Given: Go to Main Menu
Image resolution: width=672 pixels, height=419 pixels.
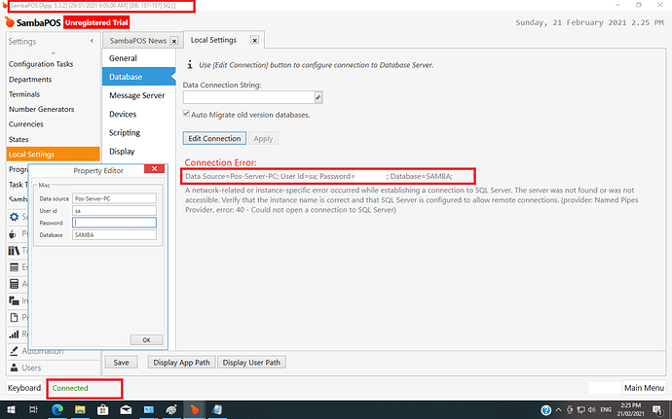Looking at the screenshot, I should click(644, 388).
